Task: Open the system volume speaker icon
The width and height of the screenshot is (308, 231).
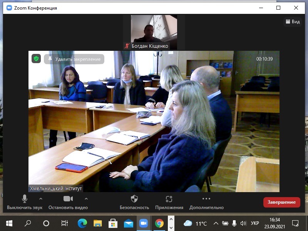Action: pyautogui.click(x=243, y=223)
